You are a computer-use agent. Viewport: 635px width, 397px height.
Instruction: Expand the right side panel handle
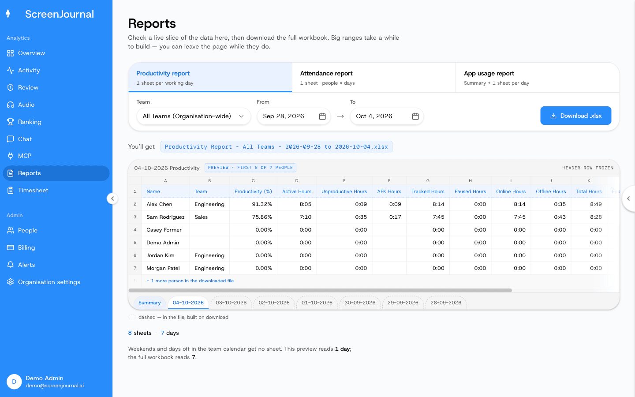click(x=628, y=198)
